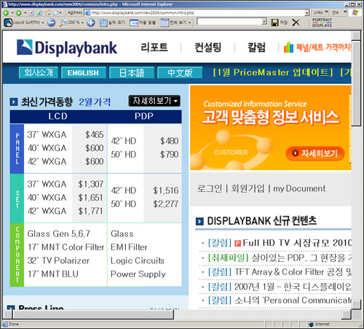Click the arrow icon beside DISPLAYBANK 신규 컨텐츠
Screen dimensions: 364x329
tap(199, 221)
